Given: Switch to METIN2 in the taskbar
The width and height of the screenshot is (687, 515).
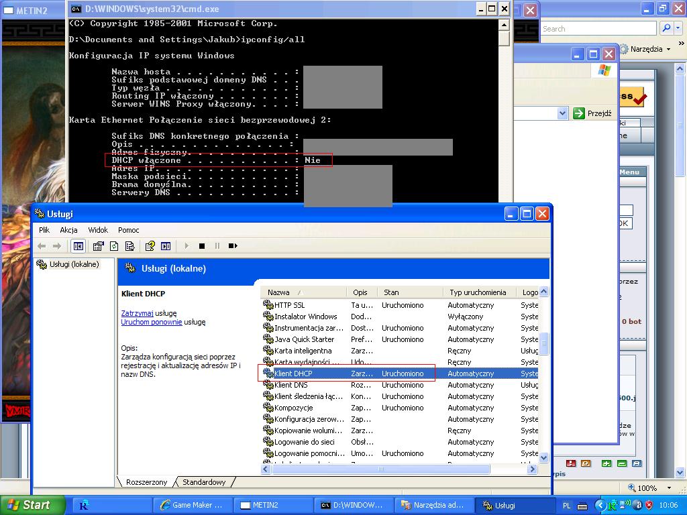Looking at the screenshot, I should [x=273, y=505].
